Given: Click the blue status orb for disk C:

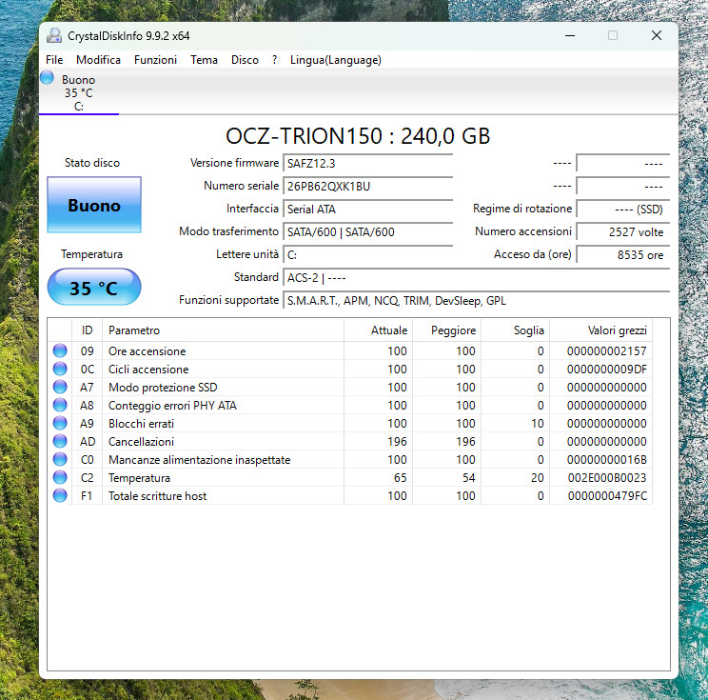Looking at the screenshot, I should (47, 78).
